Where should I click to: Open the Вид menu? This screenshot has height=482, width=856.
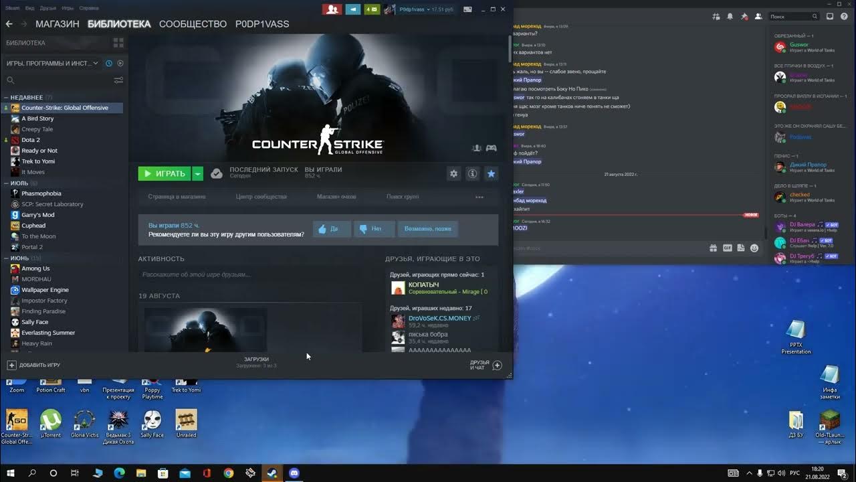tap(29, 8)
